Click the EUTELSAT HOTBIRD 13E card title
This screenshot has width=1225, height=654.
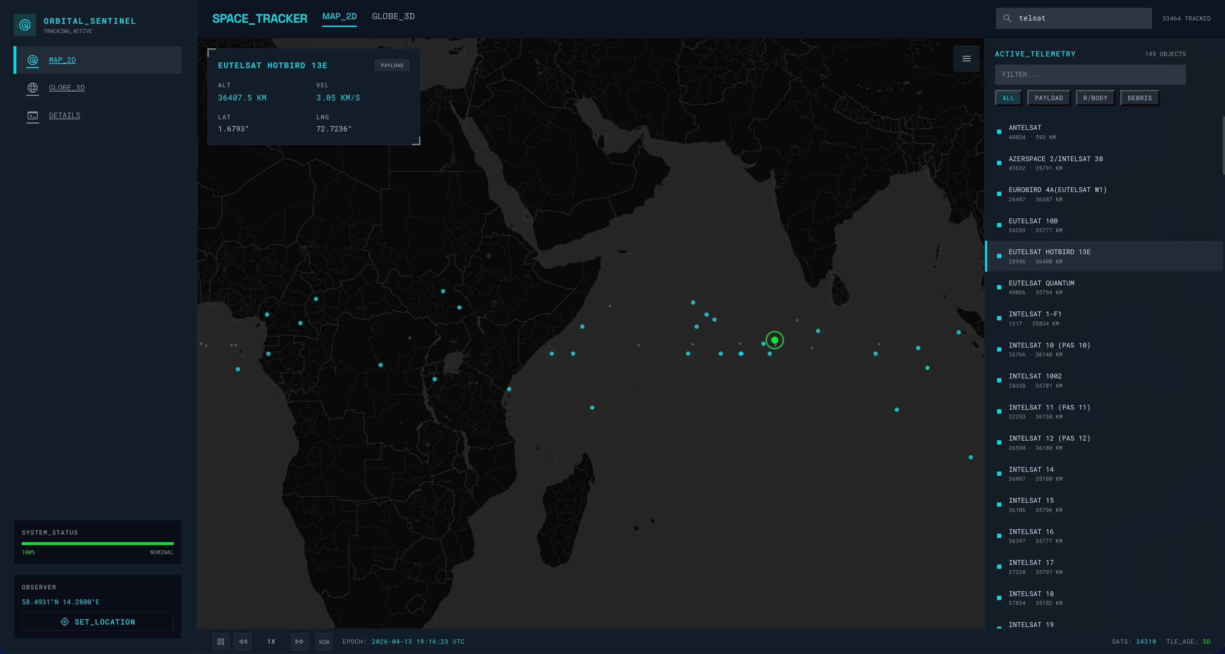272,66
